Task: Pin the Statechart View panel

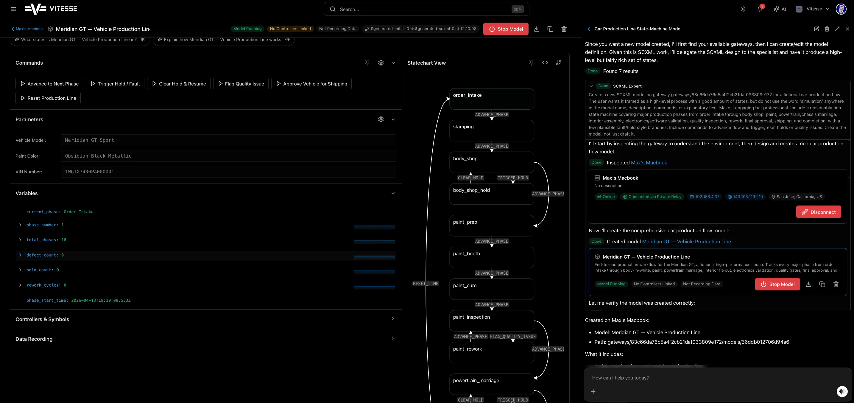Action: (531, 63)
